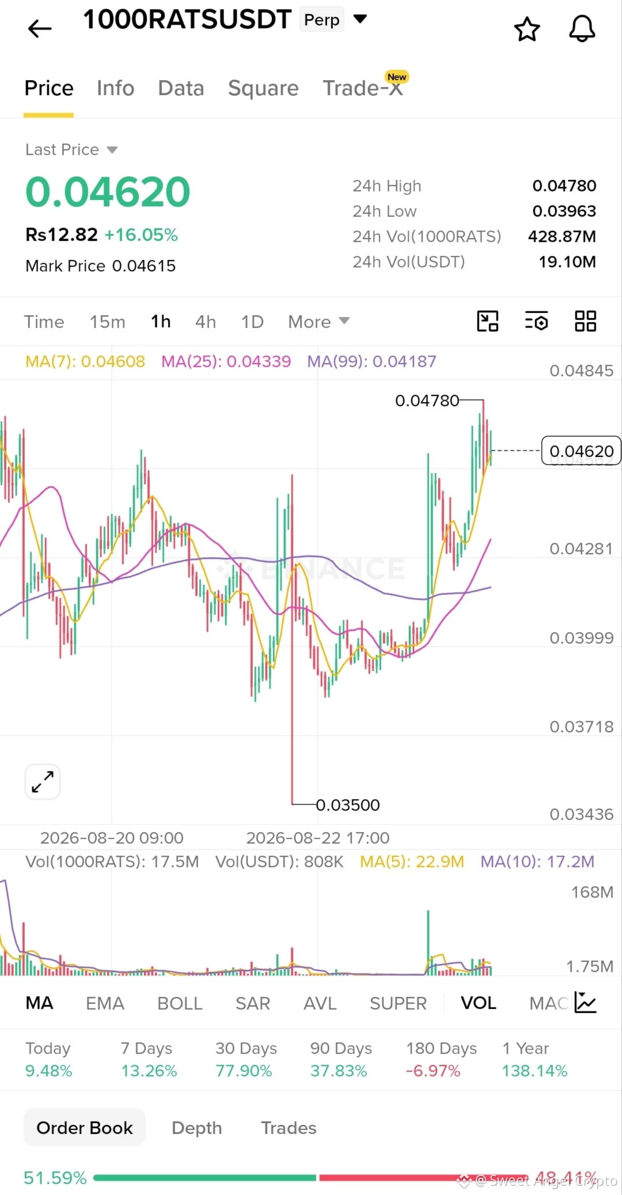622x1195 pixels.
Task: Tap the 0.04780 high marker on chart
Action: pyautogui.click(x=427, y=400)
